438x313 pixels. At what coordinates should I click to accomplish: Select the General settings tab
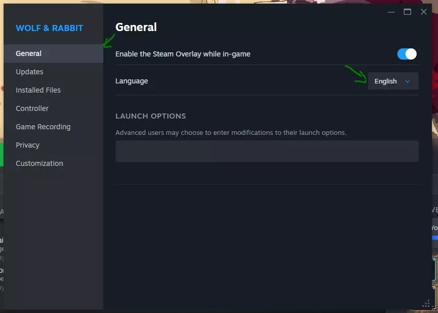click(53, 53)
